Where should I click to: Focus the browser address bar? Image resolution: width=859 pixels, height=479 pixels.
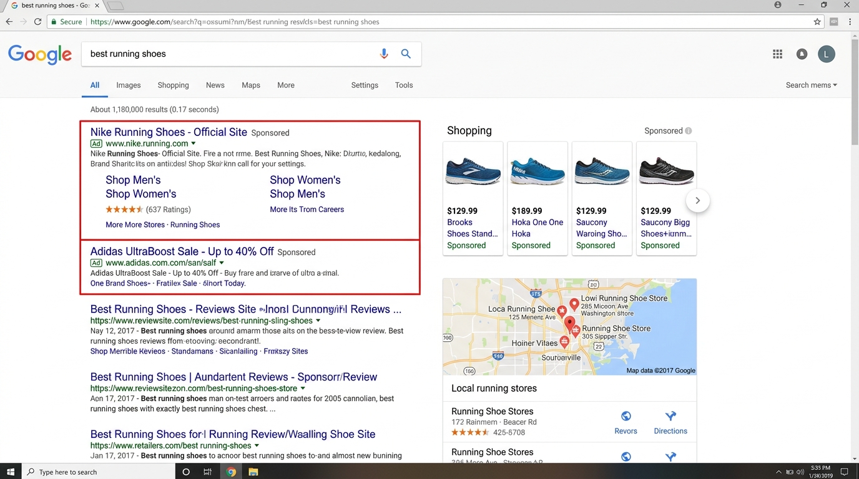(x=437, y=21)
